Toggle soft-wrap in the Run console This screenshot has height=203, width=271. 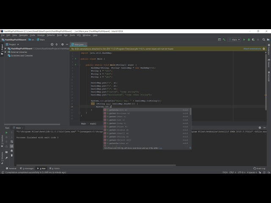pyautogui.click(x=12, y=142)
